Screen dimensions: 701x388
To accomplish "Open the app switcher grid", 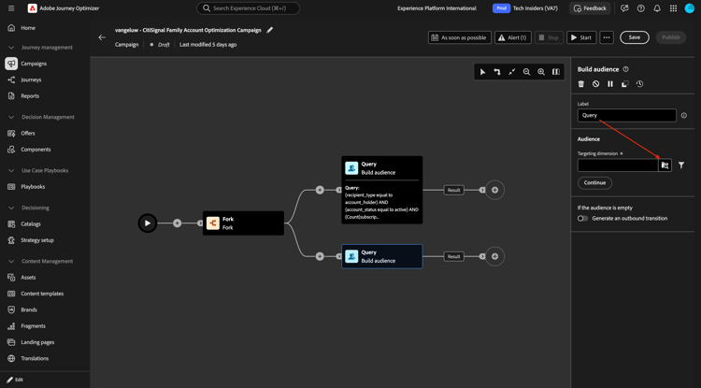I will (x=673, y=8).
